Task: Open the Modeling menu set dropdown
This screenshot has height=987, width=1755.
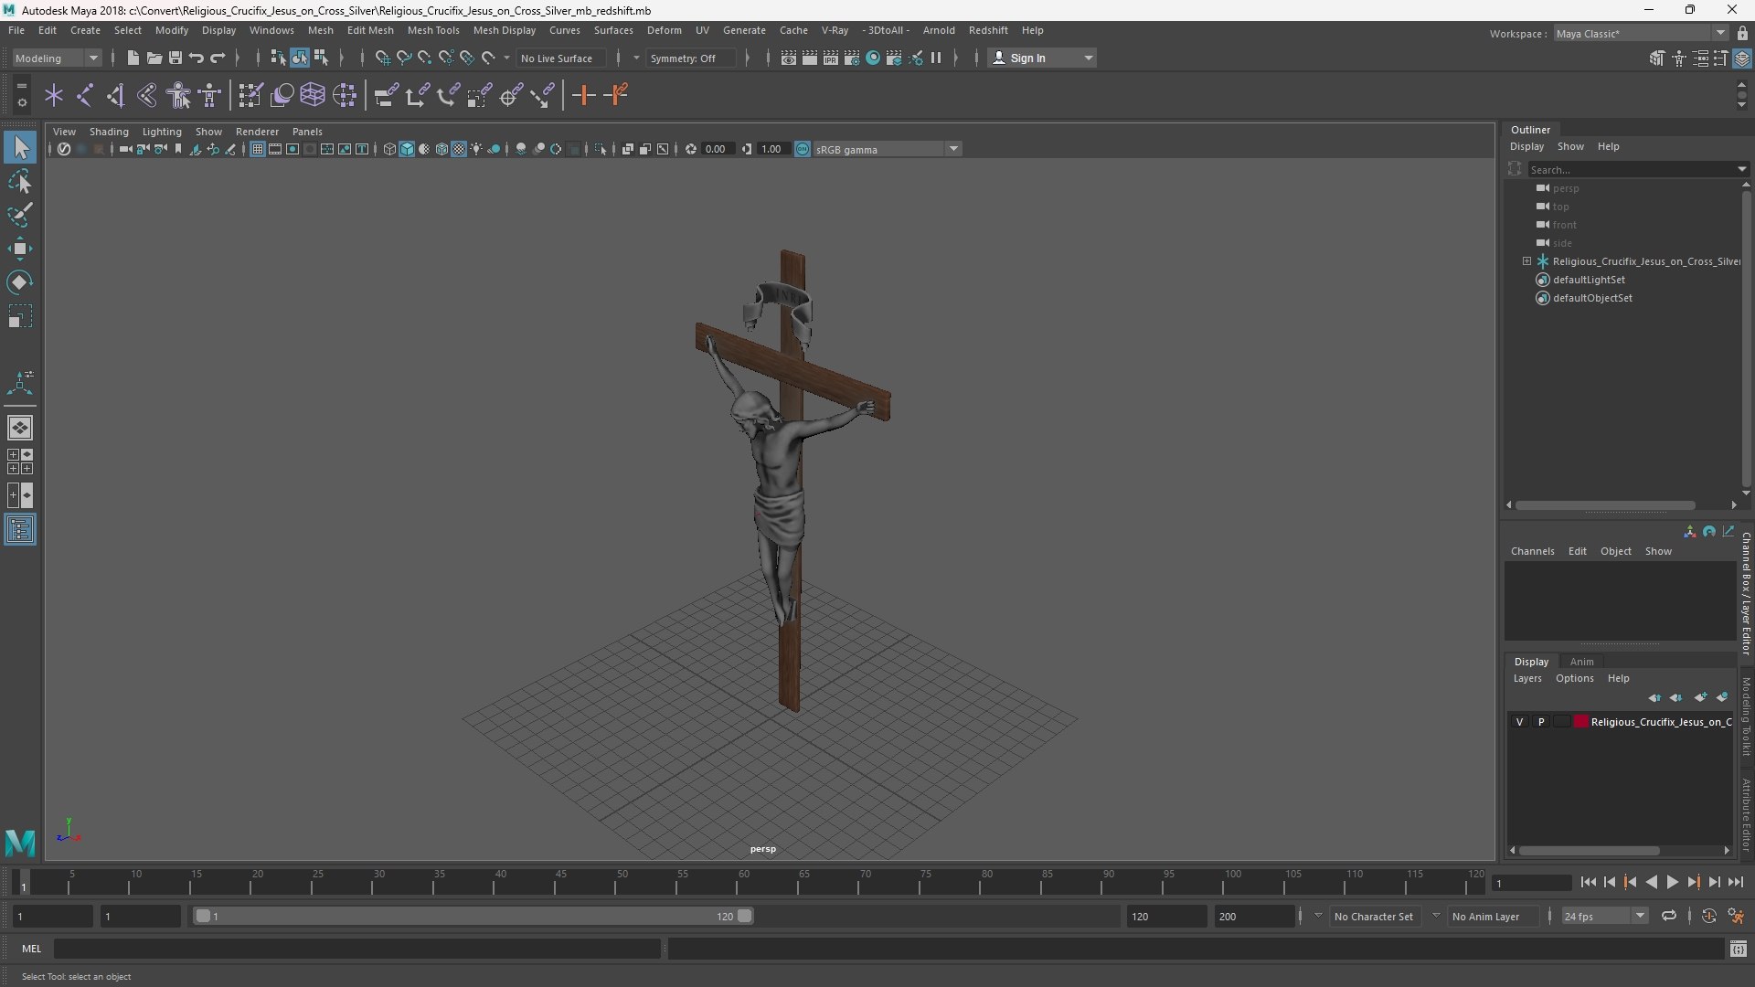Action: [x=57, y=58]
